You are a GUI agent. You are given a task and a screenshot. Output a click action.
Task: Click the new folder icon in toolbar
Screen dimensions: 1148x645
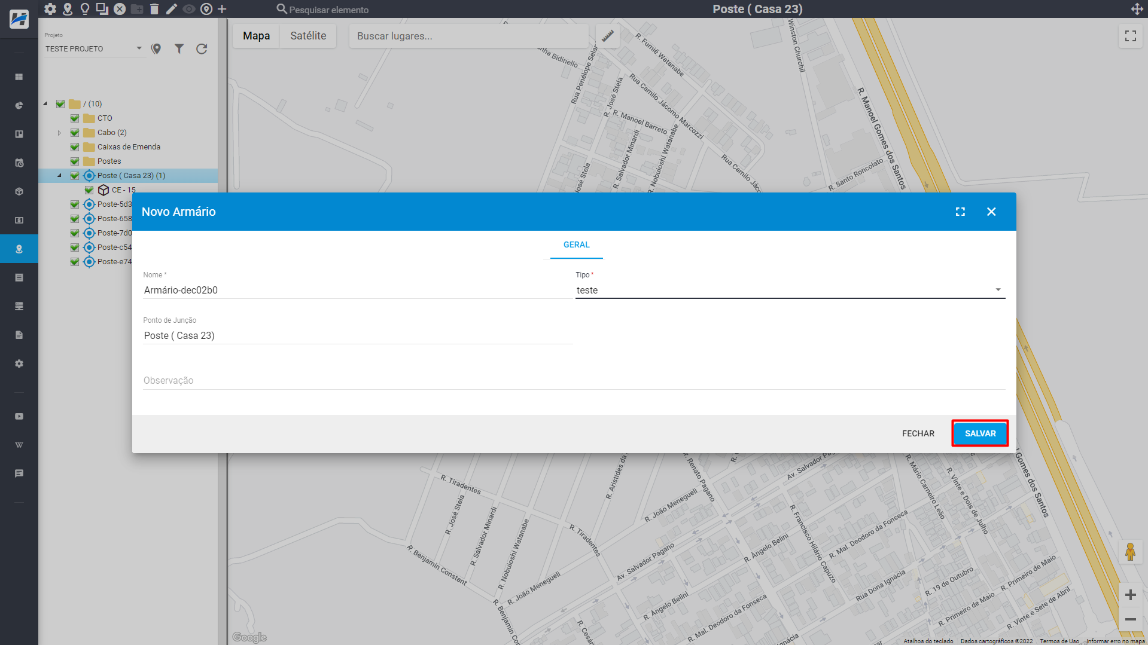tap(137, 9)
